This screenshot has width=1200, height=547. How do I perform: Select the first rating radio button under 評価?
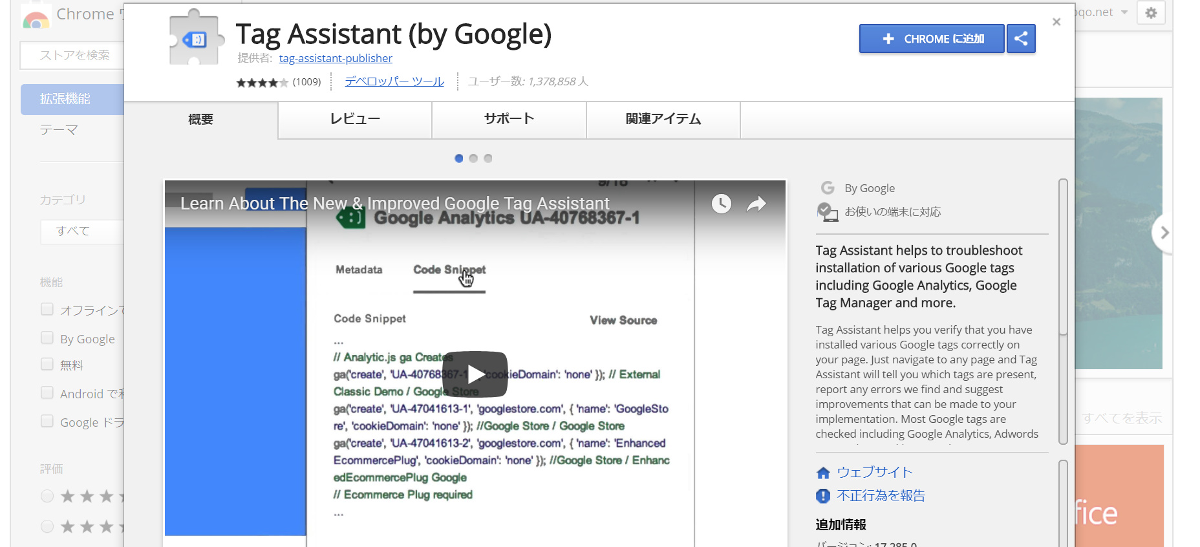(x=47, y=497)
